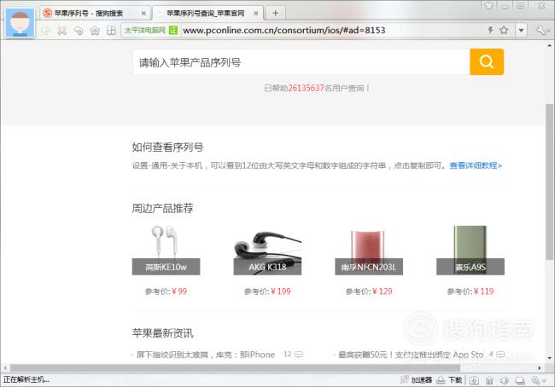Click the comment icon next to 4
This screenshot has height=387, width=555.
click(500, 354)
